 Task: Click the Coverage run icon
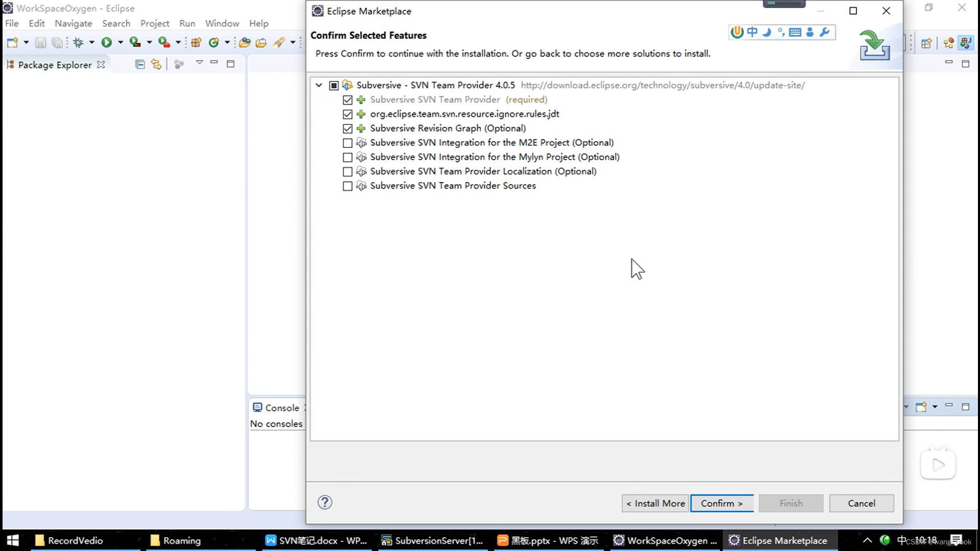tap(135, 43)
